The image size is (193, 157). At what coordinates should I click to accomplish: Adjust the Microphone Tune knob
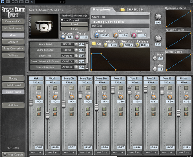134,35
